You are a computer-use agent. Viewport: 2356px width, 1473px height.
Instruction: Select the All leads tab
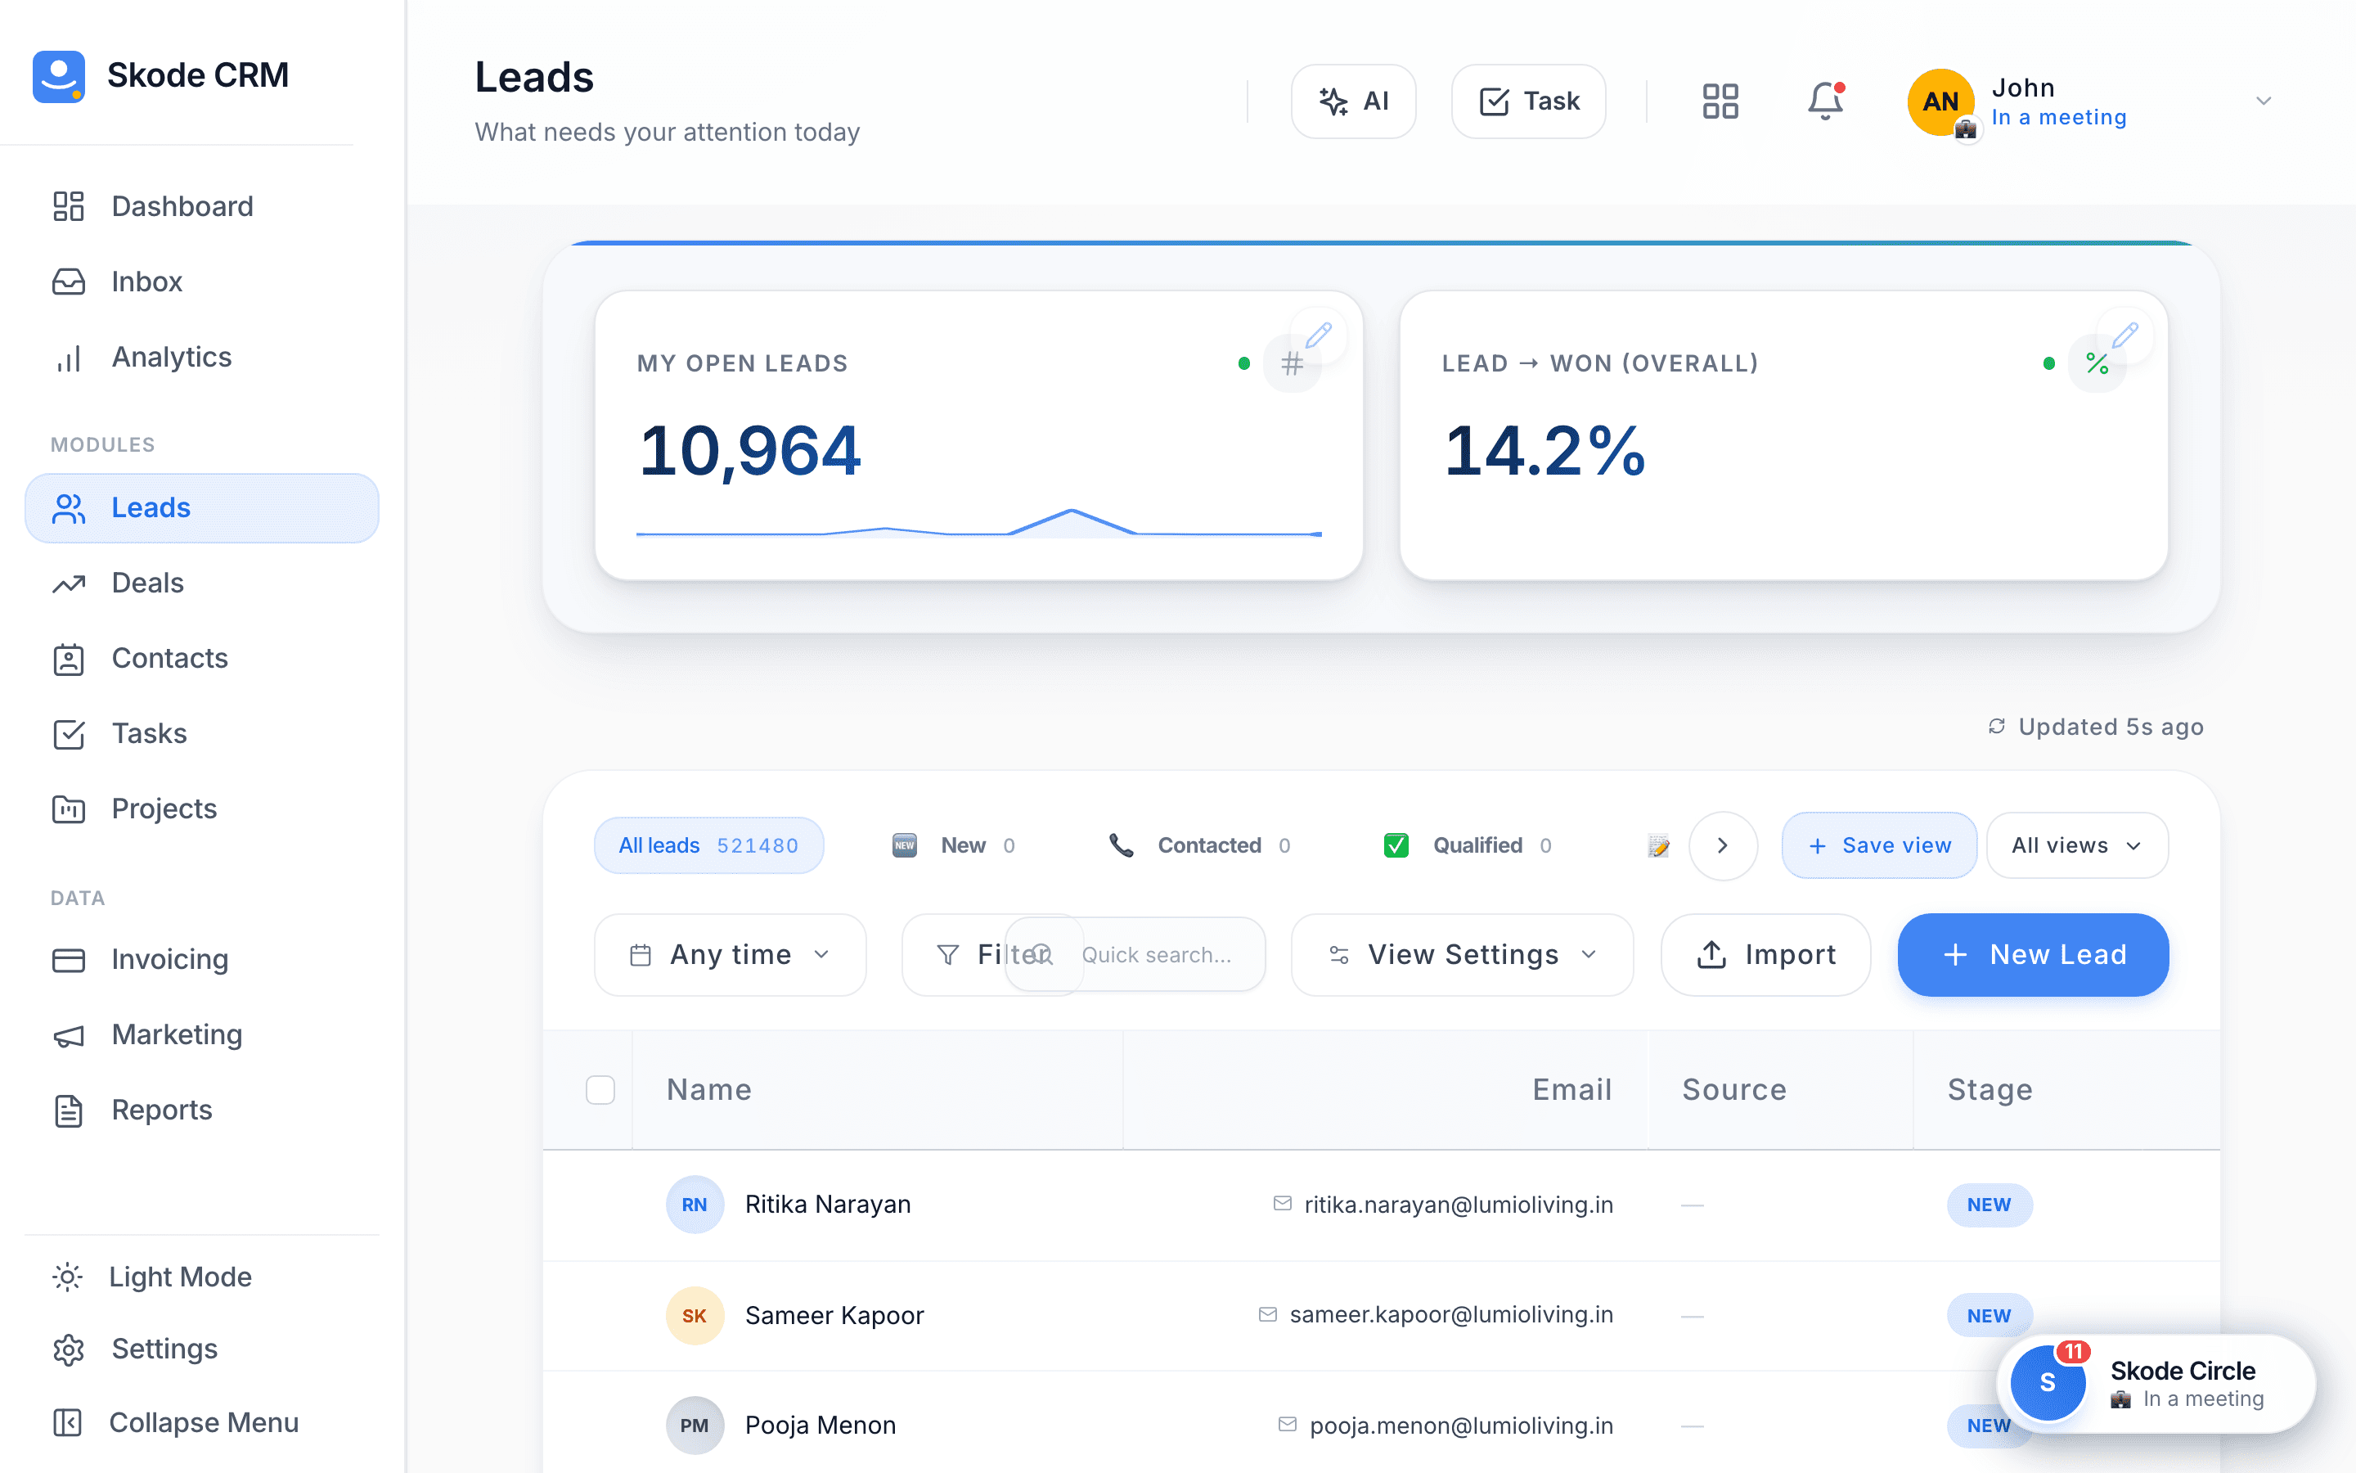[708, 845]
